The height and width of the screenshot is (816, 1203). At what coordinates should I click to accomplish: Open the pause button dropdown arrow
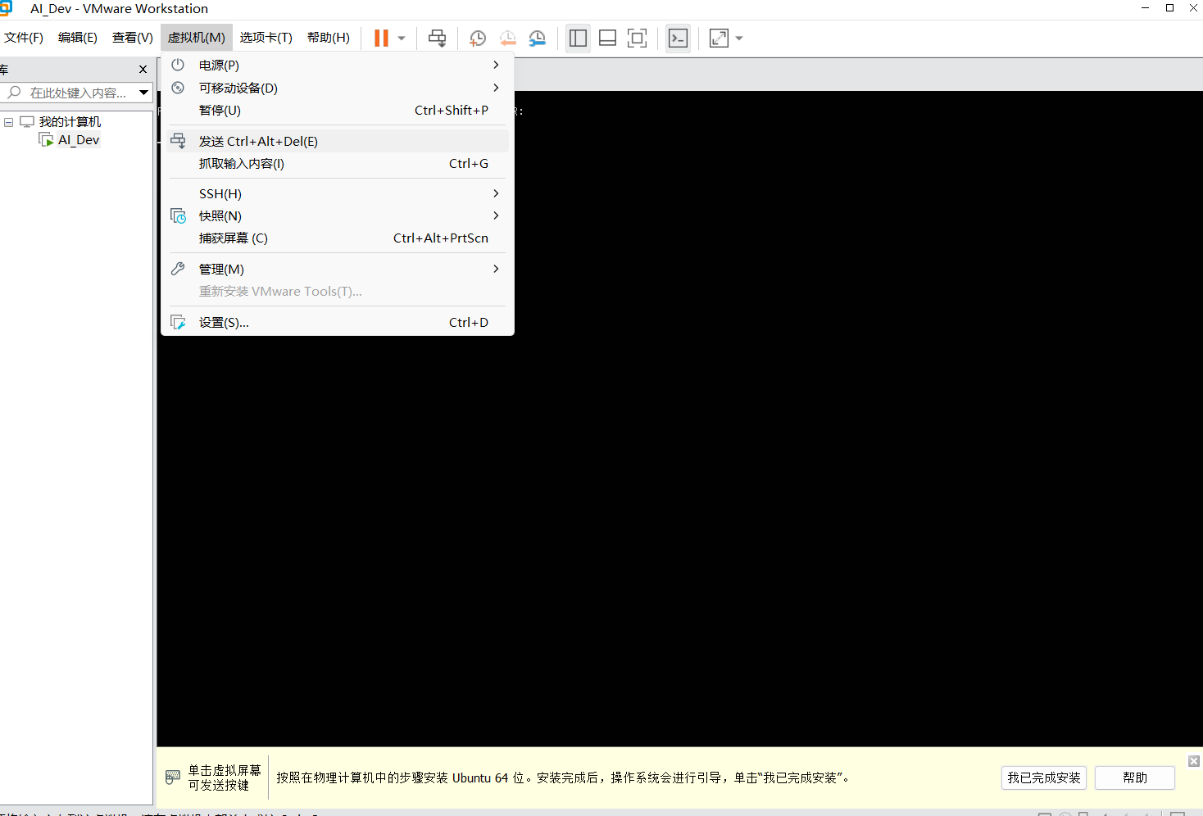click(401, 38)
